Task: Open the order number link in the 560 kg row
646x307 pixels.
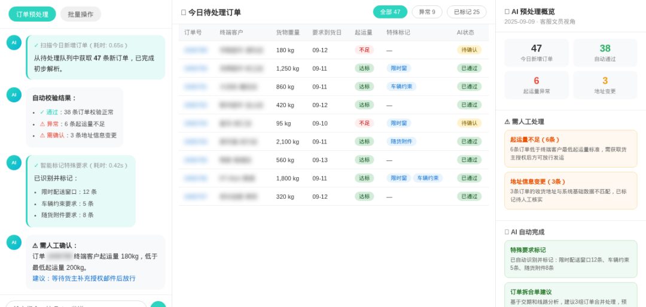Action: (196, 160)
